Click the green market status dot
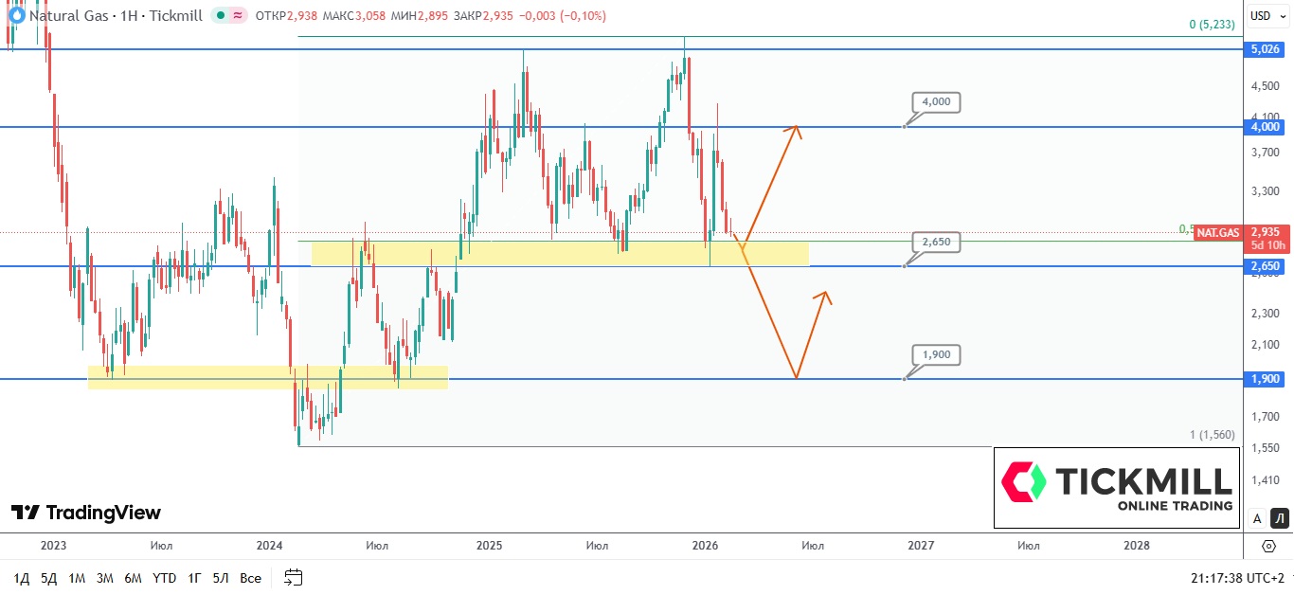This screenshot has height=595, width=1294. tap(220, 16)
